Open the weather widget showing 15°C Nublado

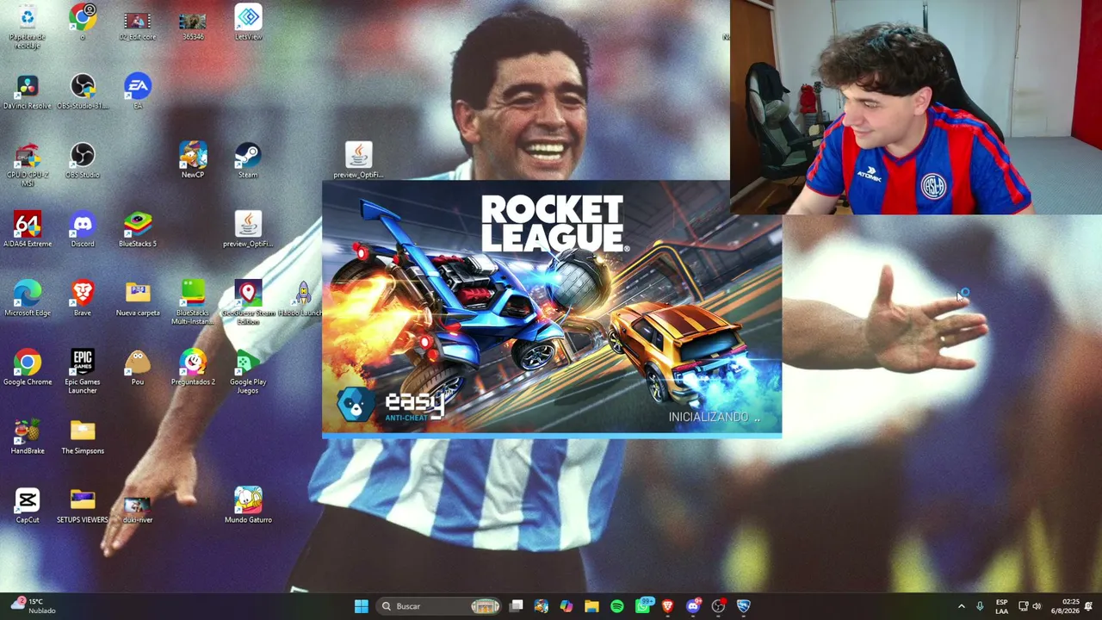tap(33, 606)
